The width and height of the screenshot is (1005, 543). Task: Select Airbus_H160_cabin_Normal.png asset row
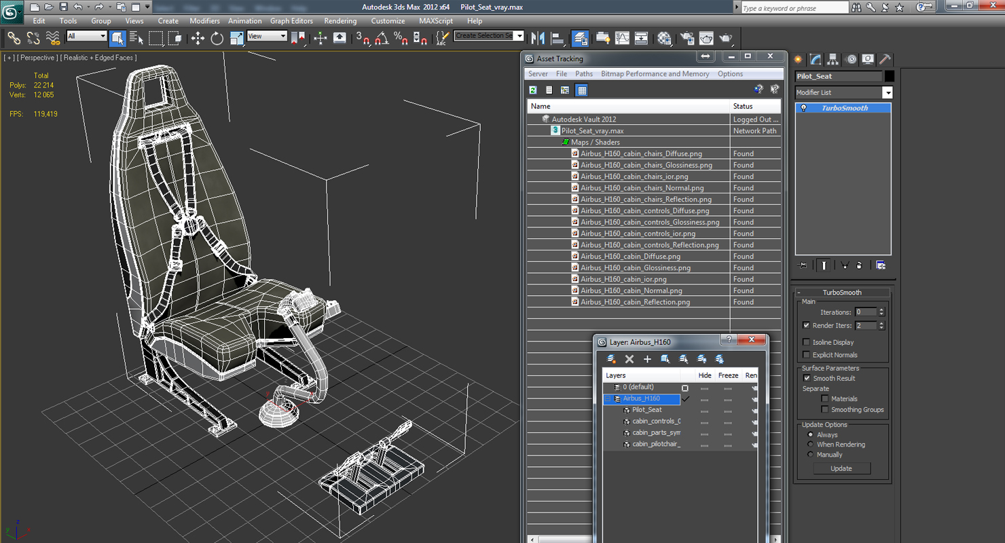pos(632,291)
